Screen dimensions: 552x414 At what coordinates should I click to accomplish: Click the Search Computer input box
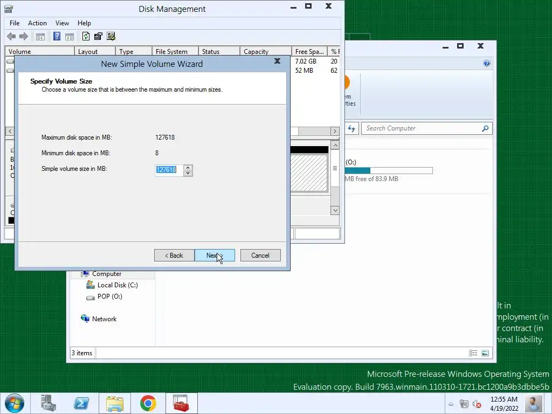pyautogui.click(x=421, y=128)
